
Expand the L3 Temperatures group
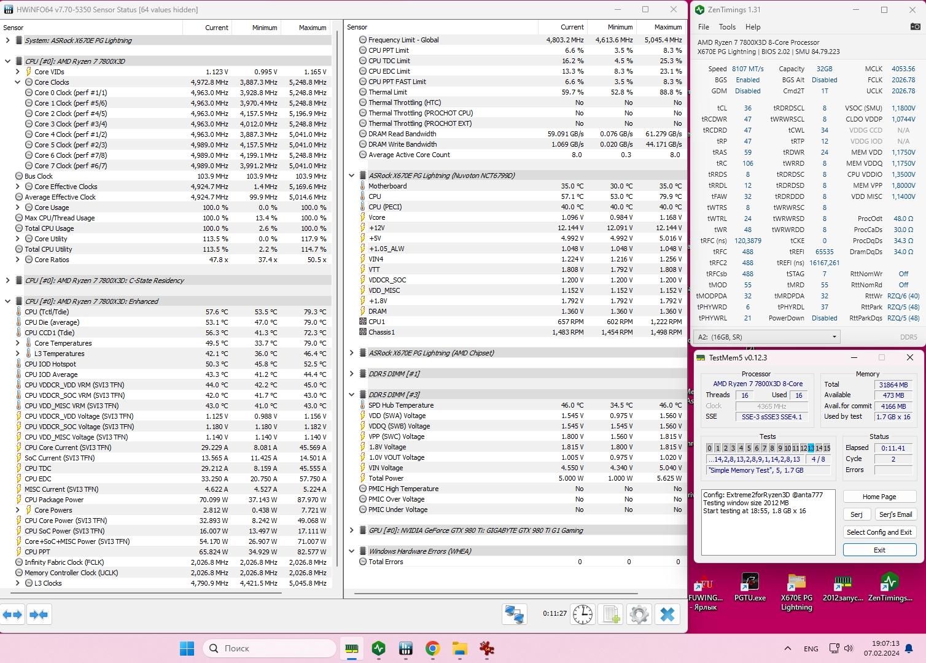17,354
